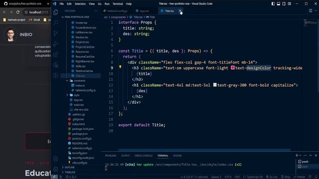Screen dimensions: 319x179
Task: Open Source Control view in activity bar
Action: [55, 33]
